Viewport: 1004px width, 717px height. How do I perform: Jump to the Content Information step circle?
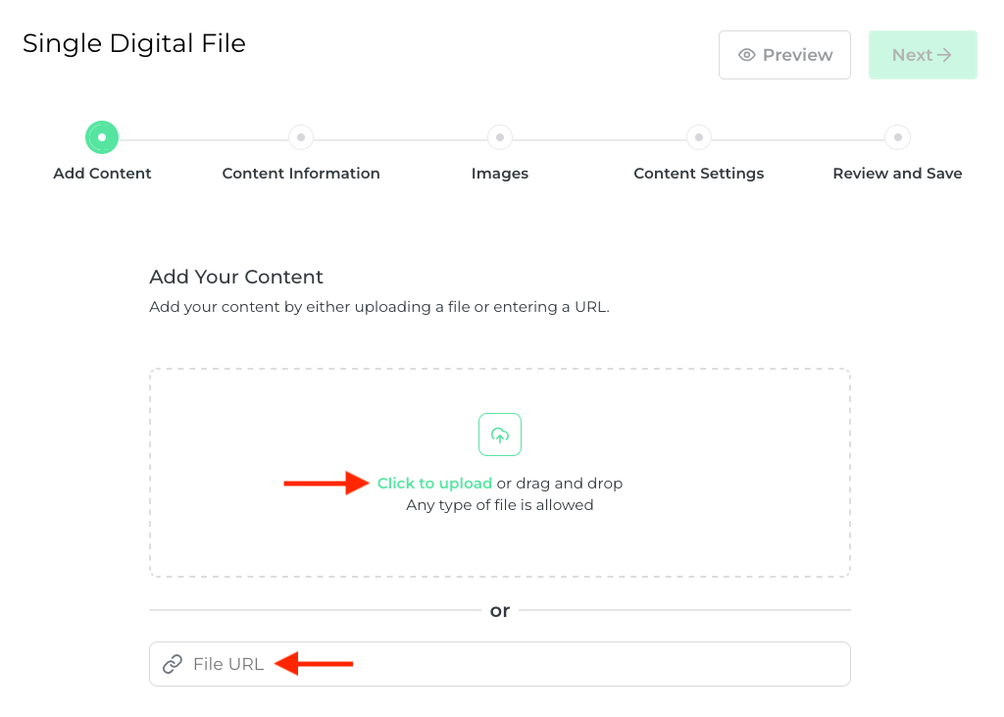301,137
